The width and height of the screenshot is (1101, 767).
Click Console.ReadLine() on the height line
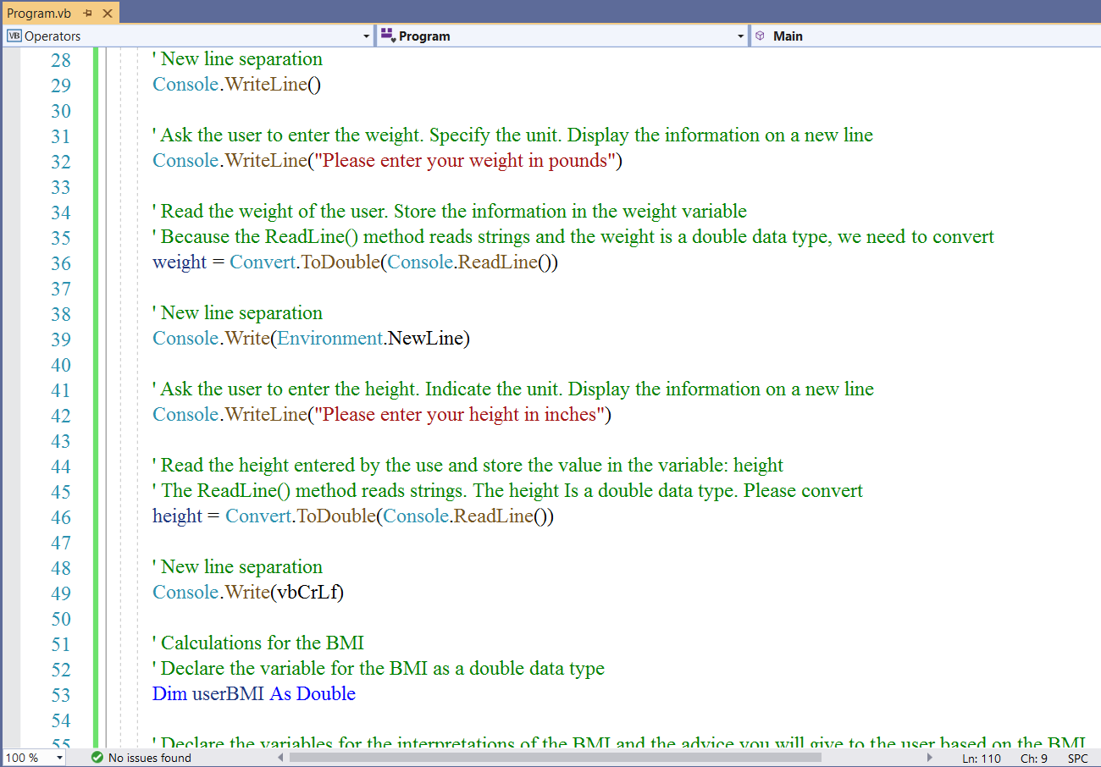pyautogui.click(x=464, y=516)
